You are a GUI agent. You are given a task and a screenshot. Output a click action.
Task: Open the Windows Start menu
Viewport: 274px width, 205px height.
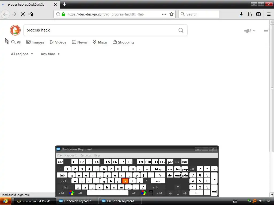(5, 201)
